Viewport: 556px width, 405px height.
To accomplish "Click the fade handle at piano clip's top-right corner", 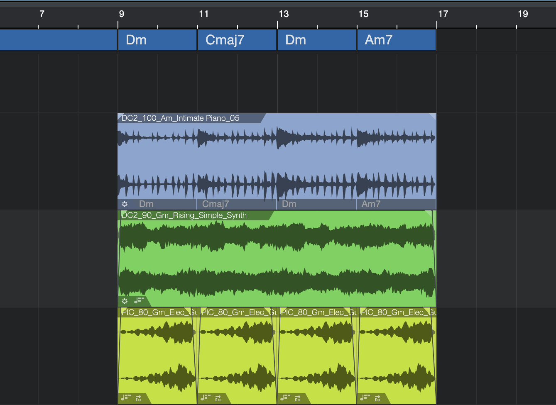I will 433,117.
